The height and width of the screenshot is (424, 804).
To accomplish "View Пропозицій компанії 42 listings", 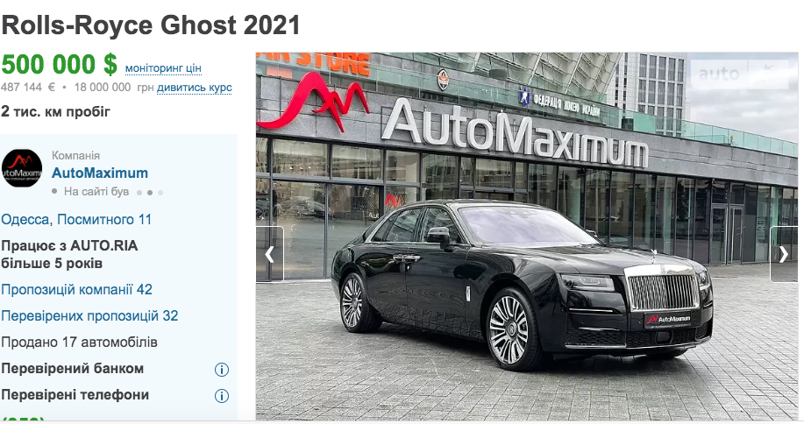I will (77, 290).
